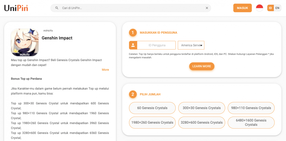Viewport: 286px width, 141px height.
Task: Select 1980+260 Genesis Crystals option
Action: 152,123
